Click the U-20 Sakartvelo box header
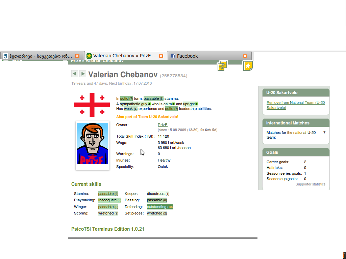The image size is (346, 259). [296, 93]
